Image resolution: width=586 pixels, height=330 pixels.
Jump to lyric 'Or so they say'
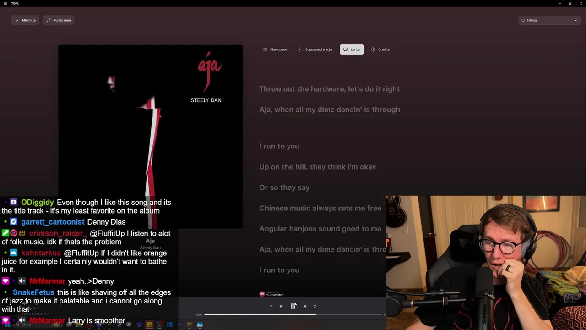(284, 187)
